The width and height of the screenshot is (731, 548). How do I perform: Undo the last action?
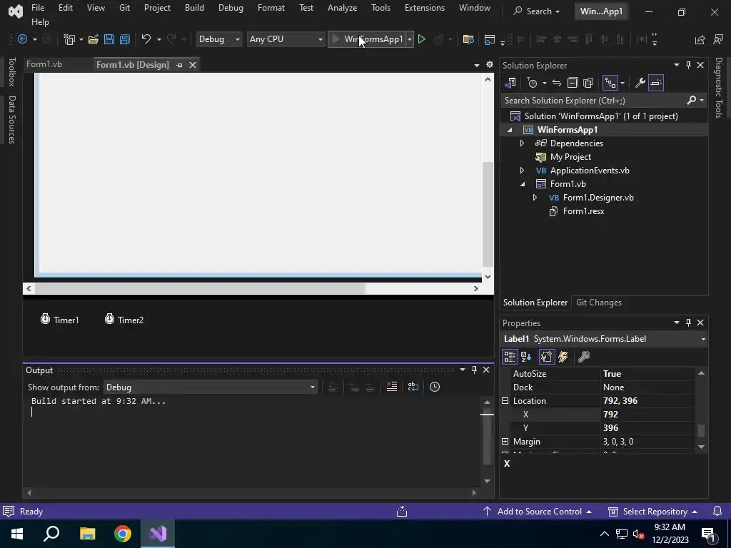[x=146, y=39]
